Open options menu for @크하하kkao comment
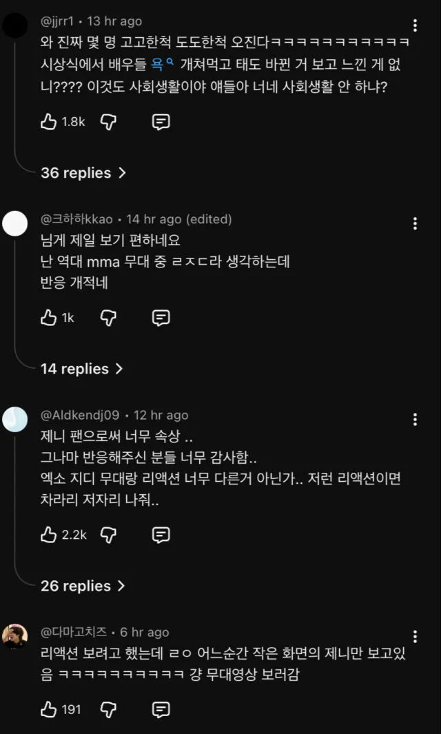The image size is (441, 734). pyautogui.click(x=415, y=223)
